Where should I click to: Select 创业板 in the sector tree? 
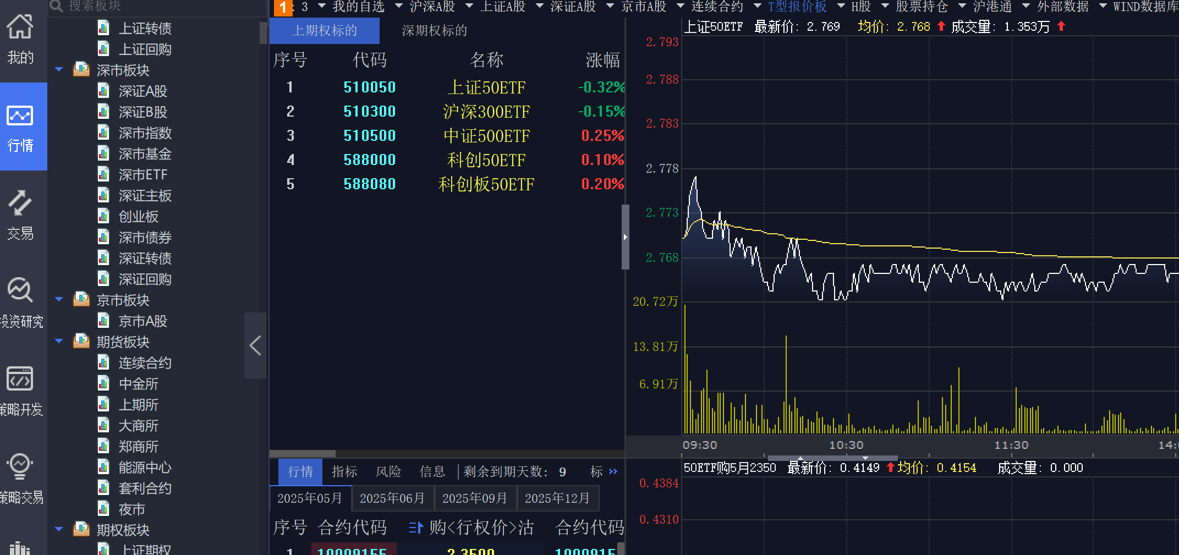138,217
